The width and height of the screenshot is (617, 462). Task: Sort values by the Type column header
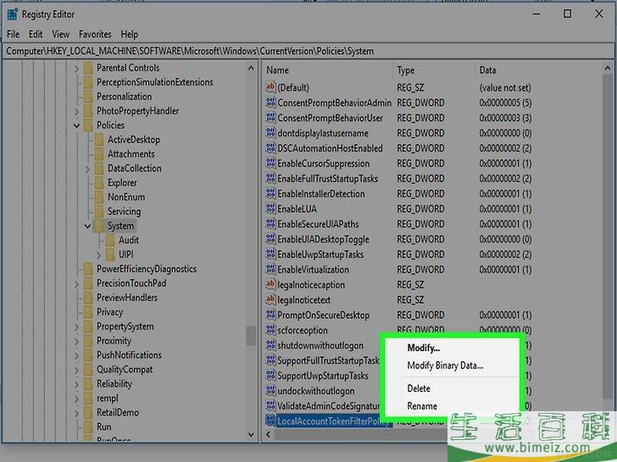[406, 70]
